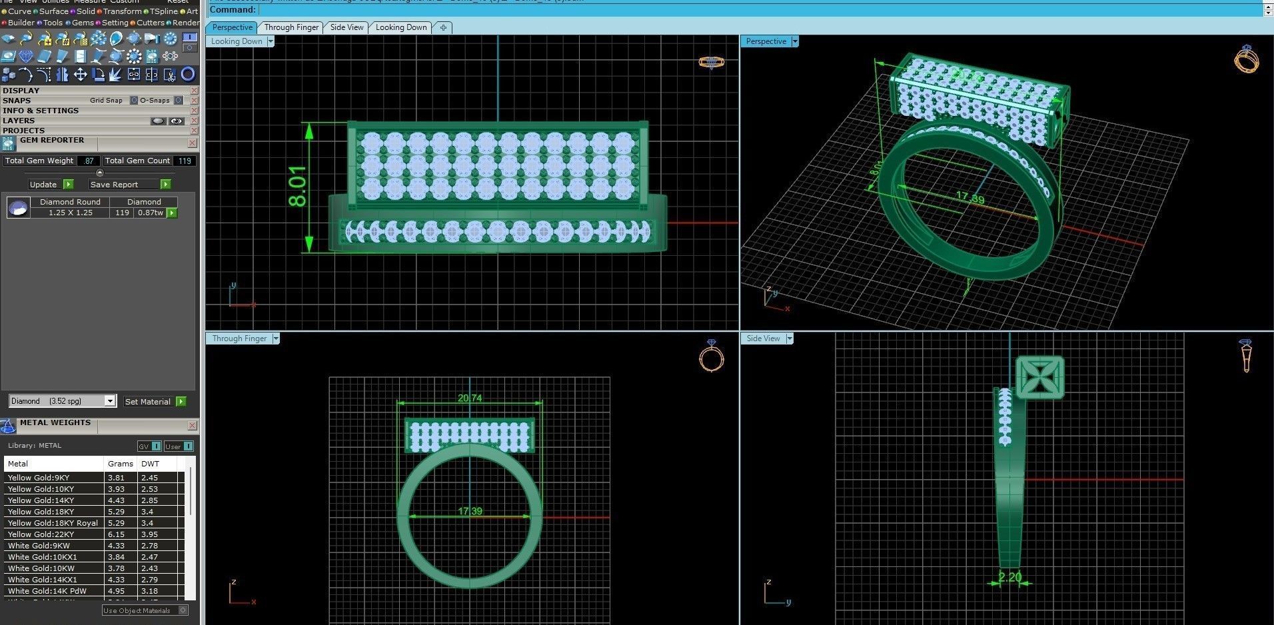Screen dimensions: 1274x625
Task: Select the gem surrounded by white beads icon
Action: click(134, 56)
